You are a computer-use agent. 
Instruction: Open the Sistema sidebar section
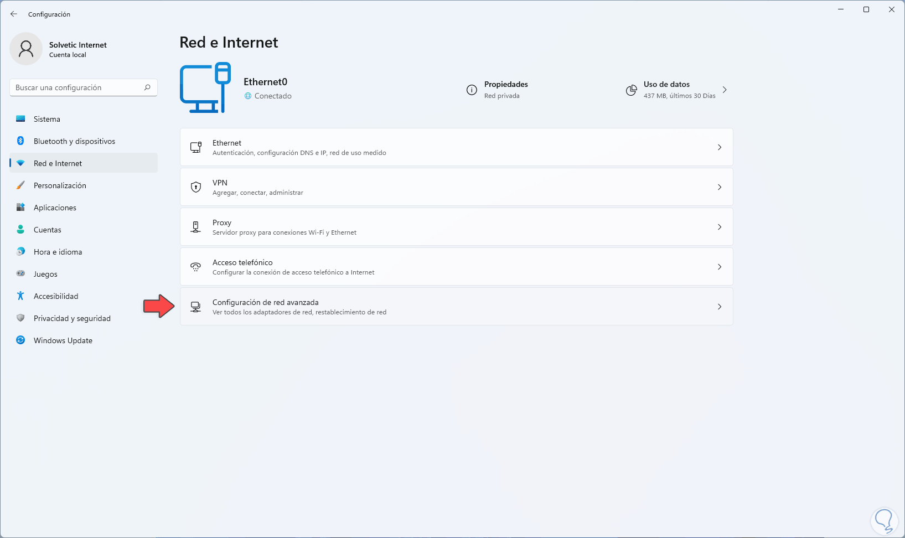click(47, 119)
